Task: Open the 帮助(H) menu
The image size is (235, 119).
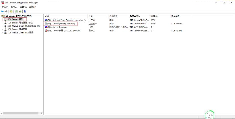Action: click(x=33, y=7)
